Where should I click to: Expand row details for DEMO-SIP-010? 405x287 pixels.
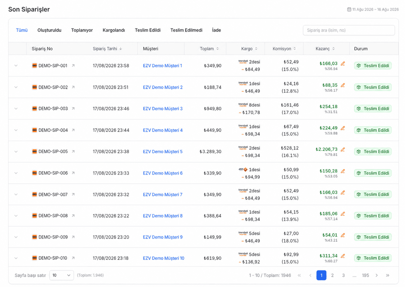[16, 258]
